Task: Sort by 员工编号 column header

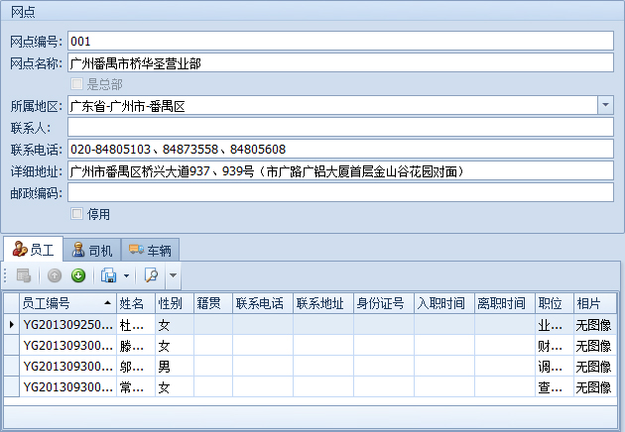Action: click(x=66, y=302)
